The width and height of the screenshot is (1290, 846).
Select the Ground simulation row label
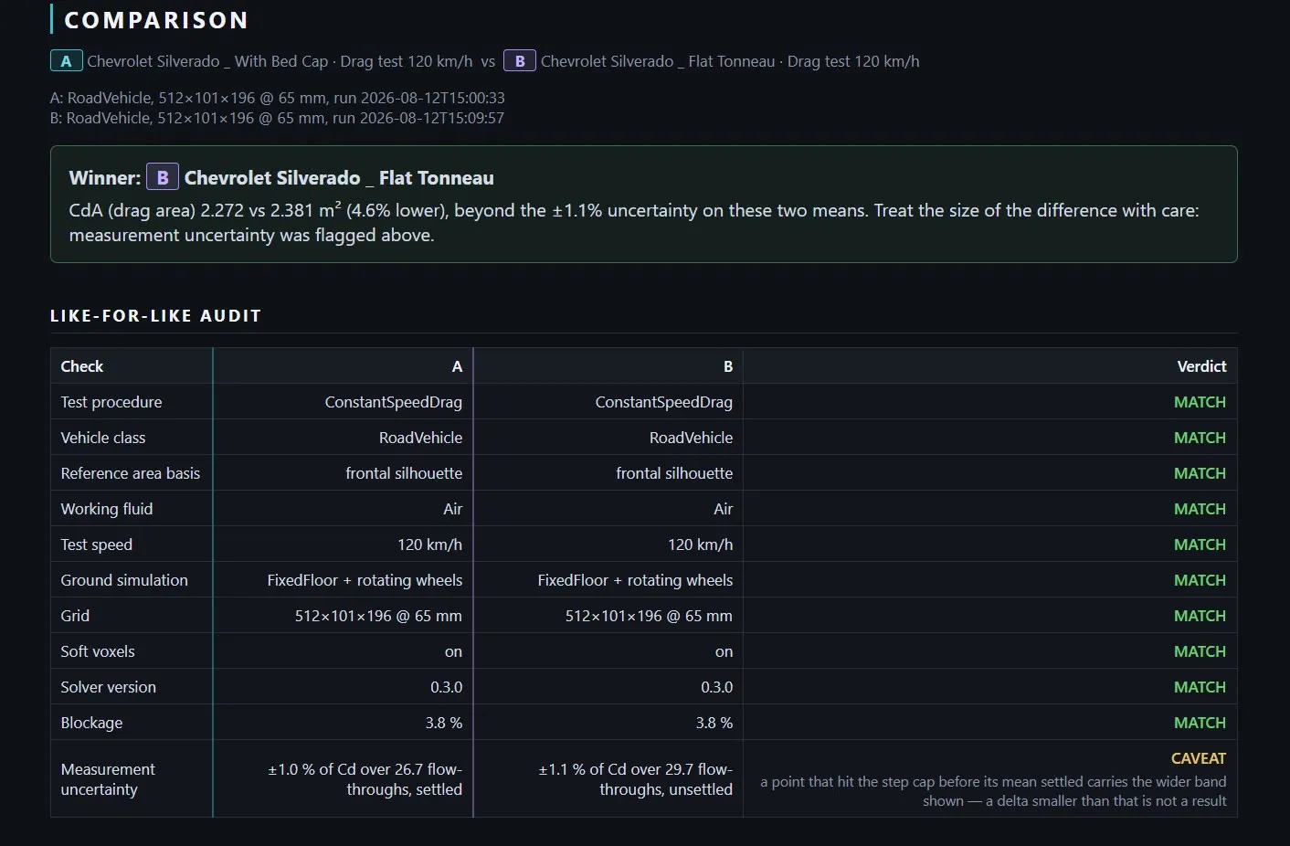(x=124, y=580)
